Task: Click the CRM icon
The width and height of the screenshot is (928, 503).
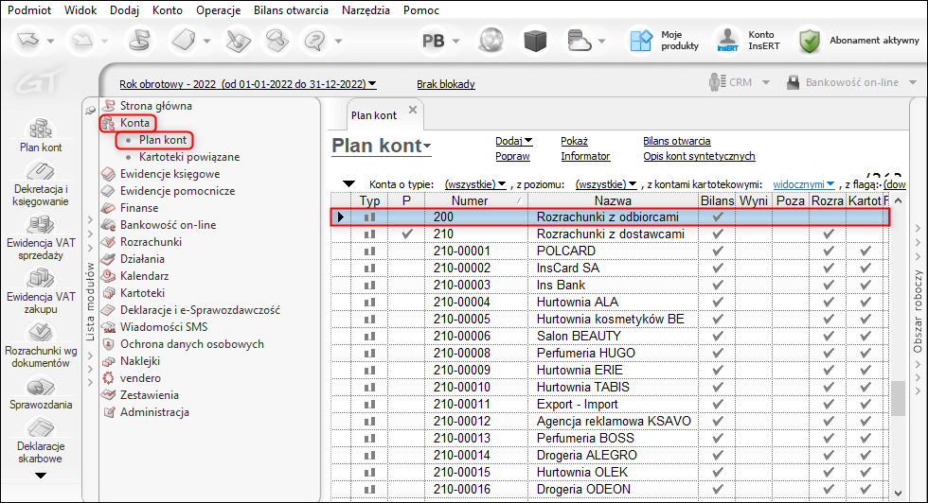Action: coord(718,82)
